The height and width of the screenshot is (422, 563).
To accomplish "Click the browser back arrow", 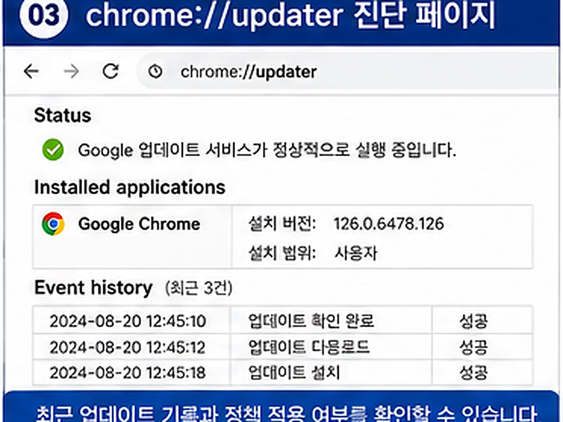I will 31,72.
